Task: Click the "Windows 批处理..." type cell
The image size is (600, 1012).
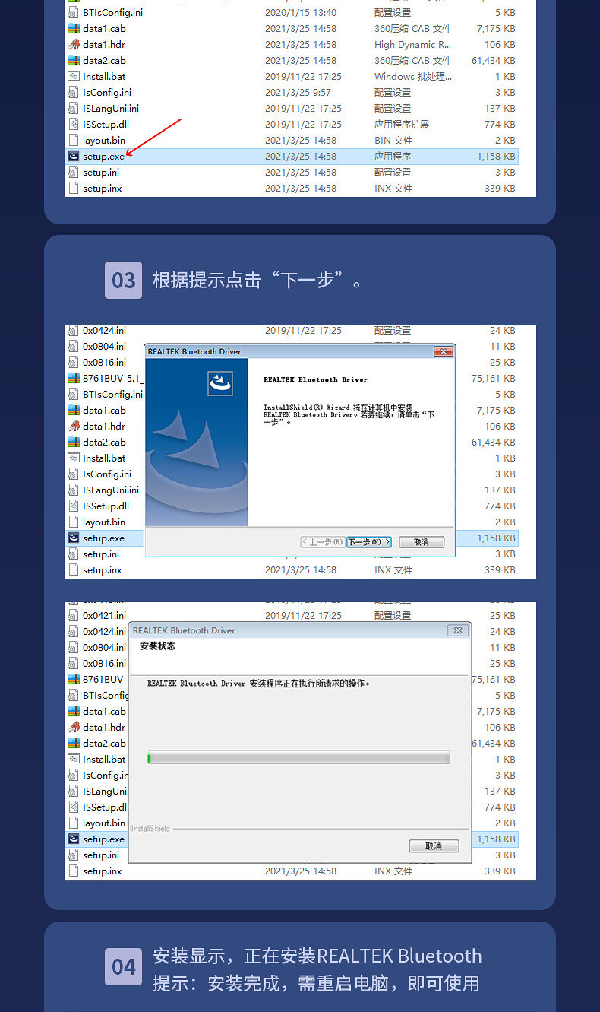Action: click(413, 76)
